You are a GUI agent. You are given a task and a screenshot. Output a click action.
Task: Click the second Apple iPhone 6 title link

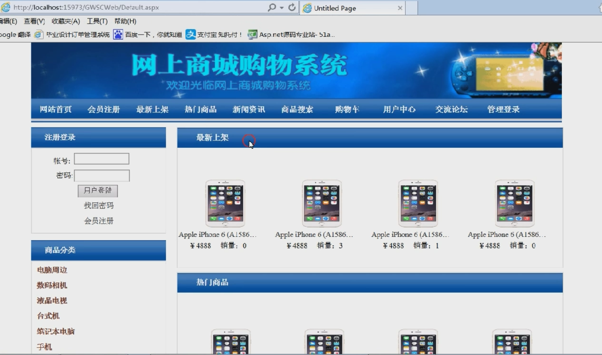(x=314, y=235)
